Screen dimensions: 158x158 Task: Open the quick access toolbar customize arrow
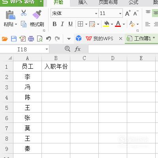tap(69, 39)
